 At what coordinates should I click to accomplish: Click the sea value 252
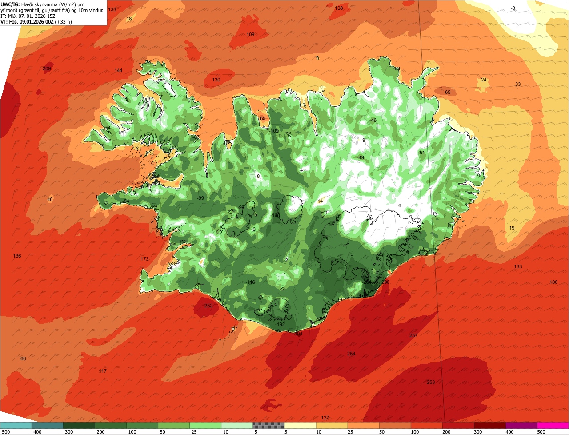[x=208, y=306]
